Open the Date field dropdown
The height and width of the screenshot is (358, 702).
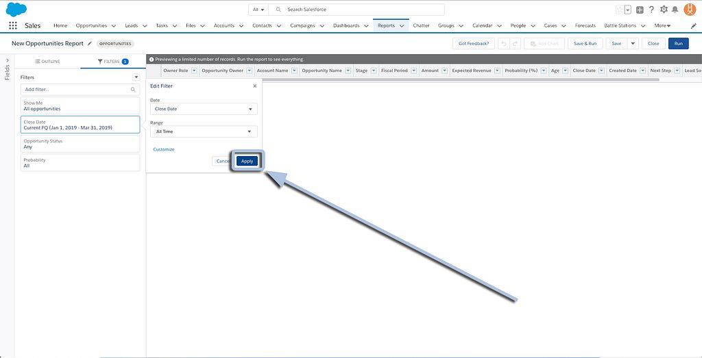[204, 109]
